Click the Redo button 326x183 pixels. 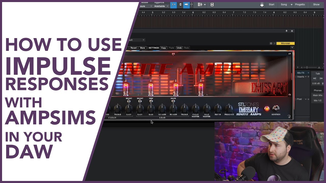tap(187, 48)
